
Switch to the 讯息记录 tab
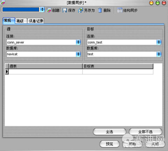pyautogui.click(x=36, y=21)
